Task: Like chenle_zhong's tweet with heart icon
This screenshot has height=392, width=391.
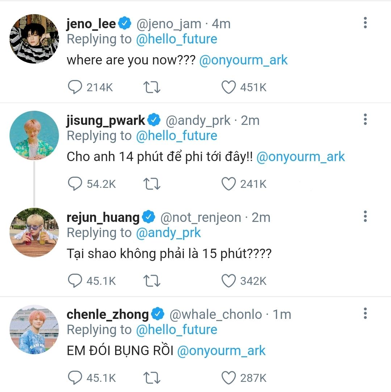Action: tap(228, 378)
